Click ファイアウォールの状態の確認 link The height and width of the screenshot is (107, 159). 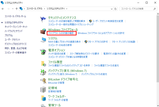[61, 33]
